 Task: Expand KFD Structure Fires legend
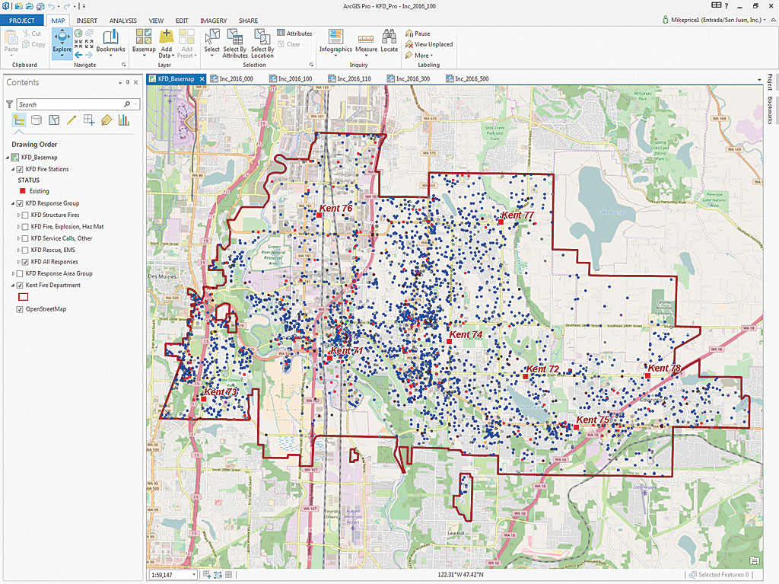click(19, 215)
